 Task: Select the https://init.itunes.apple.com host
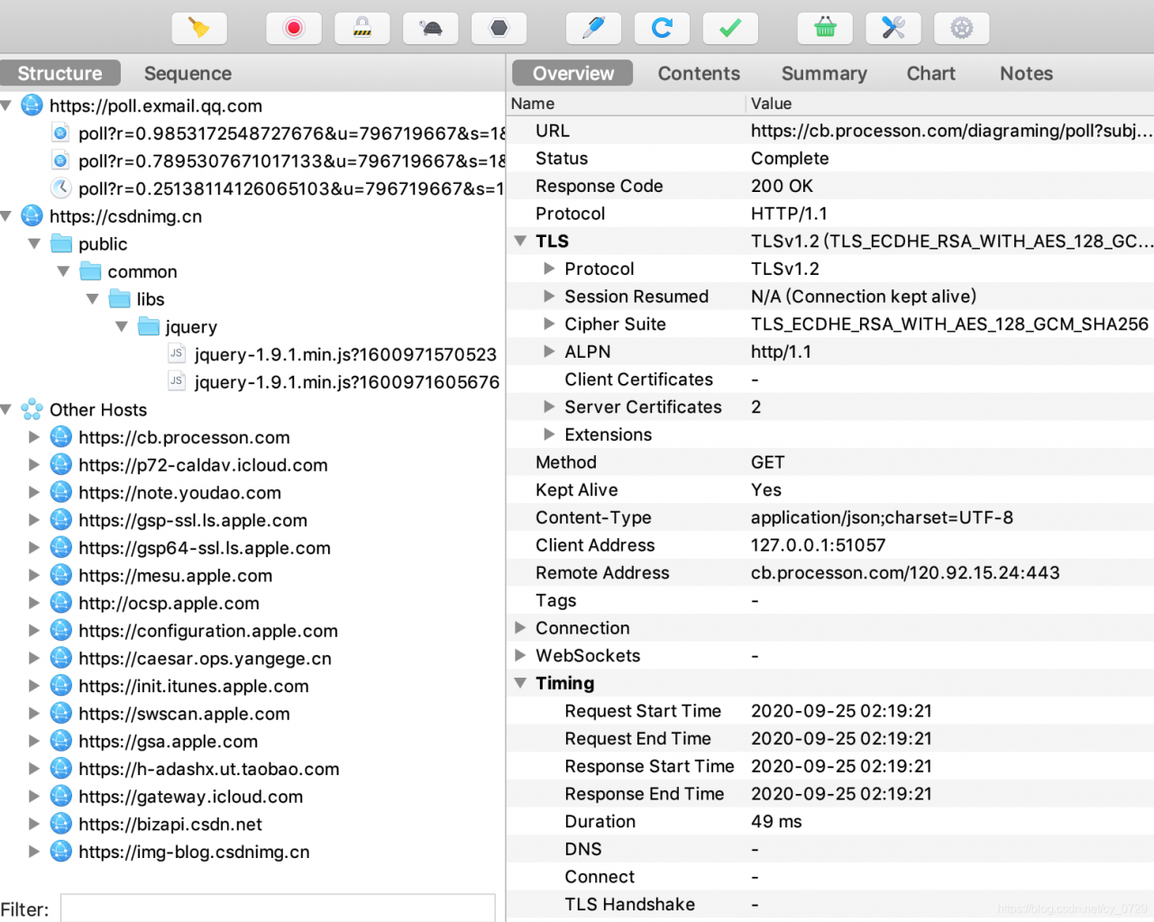pyautogui.click(x=193, y=686)
